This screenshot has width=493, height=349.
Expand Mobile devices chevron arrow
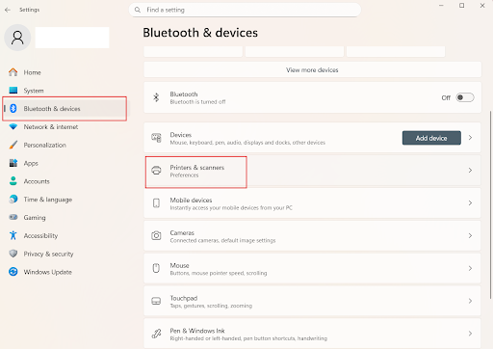[x=470, y=203]
